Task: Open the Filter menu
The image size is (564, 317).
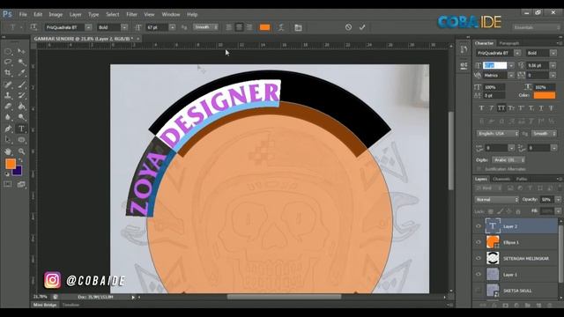Action: (131, 15)
